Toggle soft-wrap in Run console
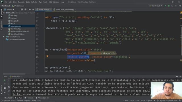This screenshot has width=182, height=102. pyautogui.click(x=9, y=87)
